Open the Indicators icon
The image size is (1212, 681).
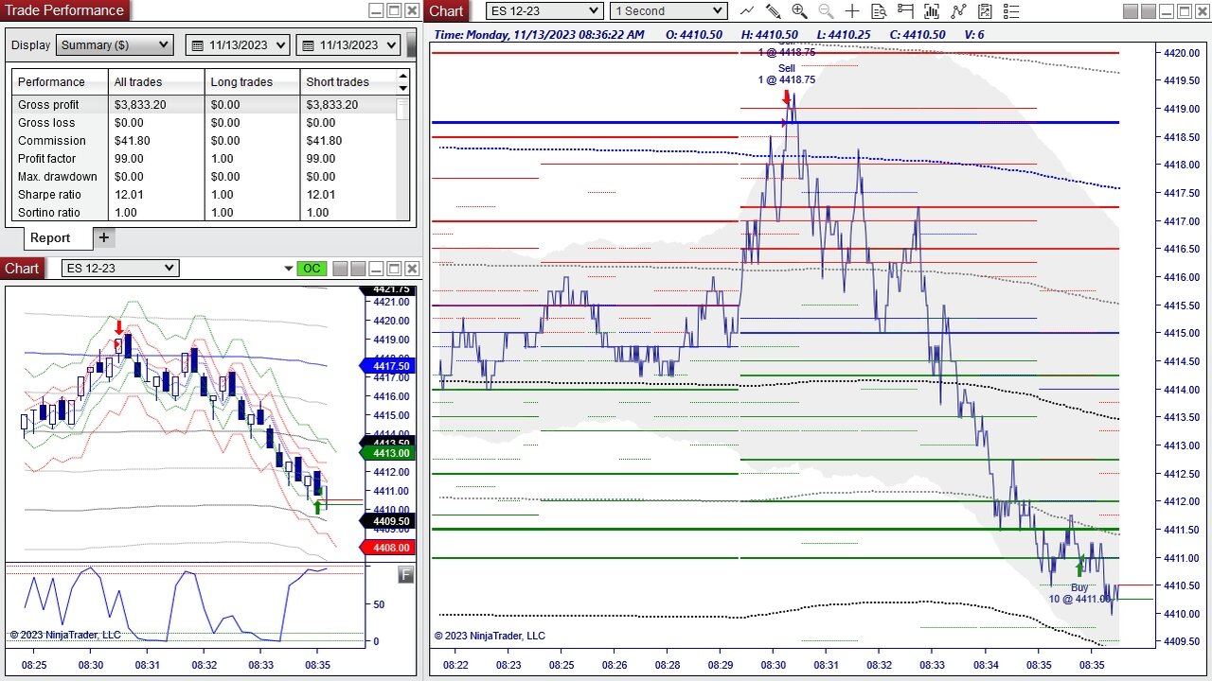[959, 11]
